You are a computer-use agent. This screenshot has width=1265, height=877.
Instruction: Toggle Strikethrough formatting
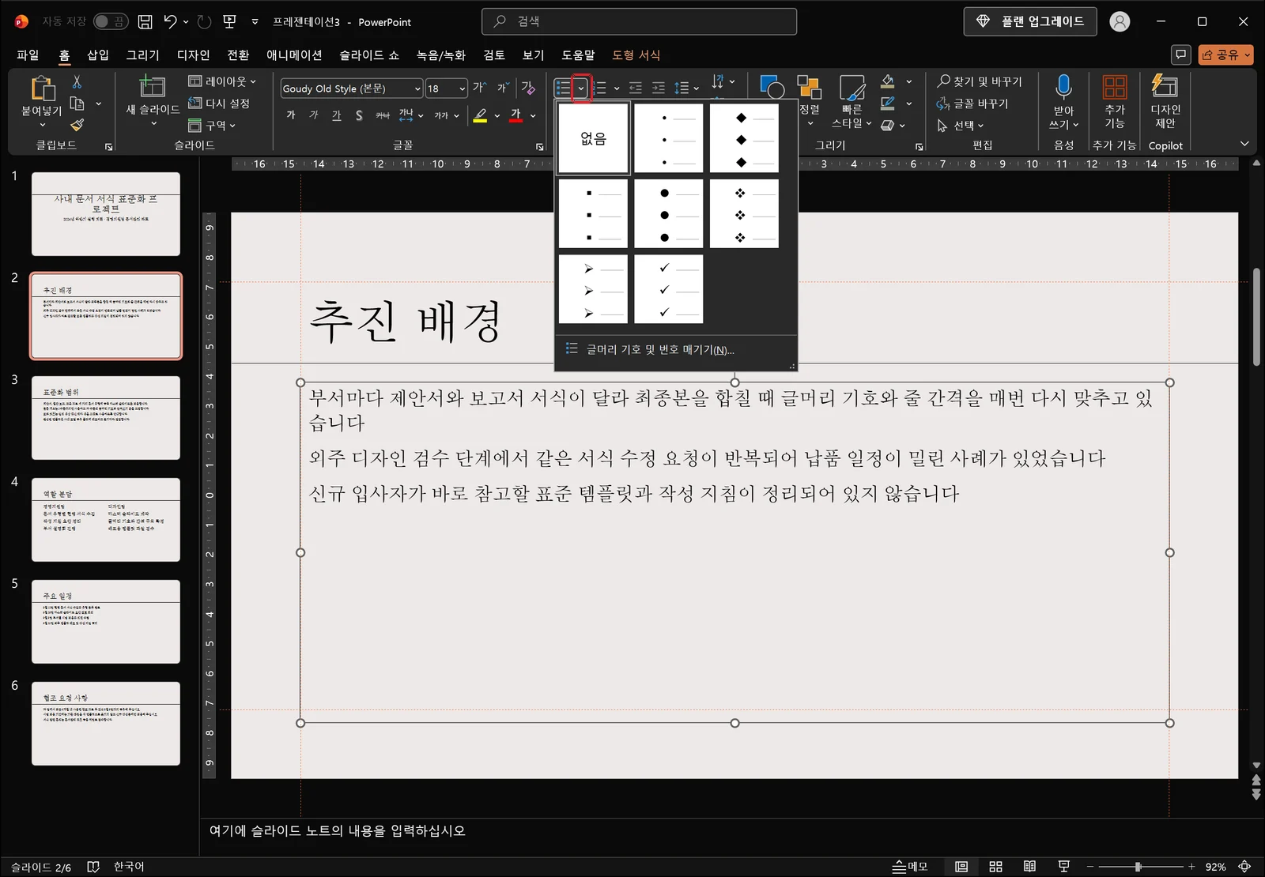pyautogui.click(x=383, y=115)
